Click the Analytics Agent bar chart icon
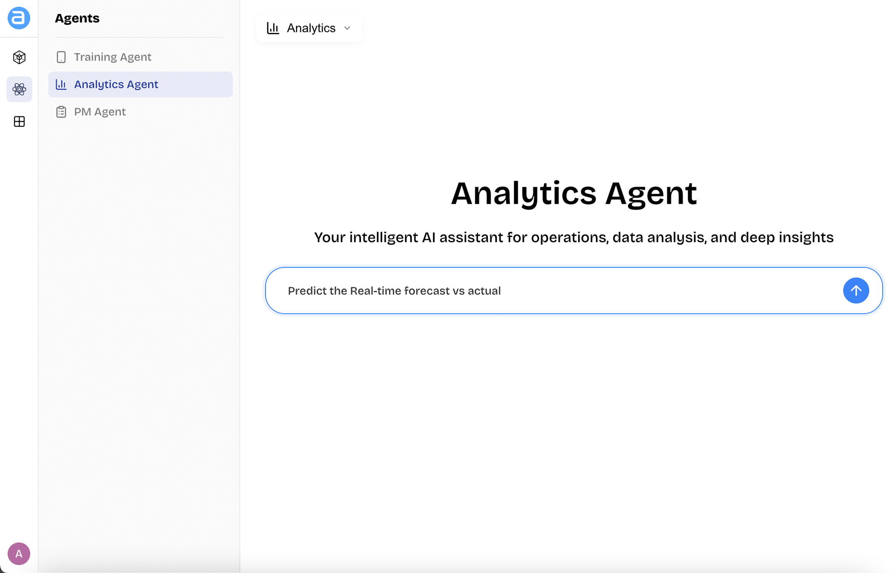 click(x=61, y=84)
